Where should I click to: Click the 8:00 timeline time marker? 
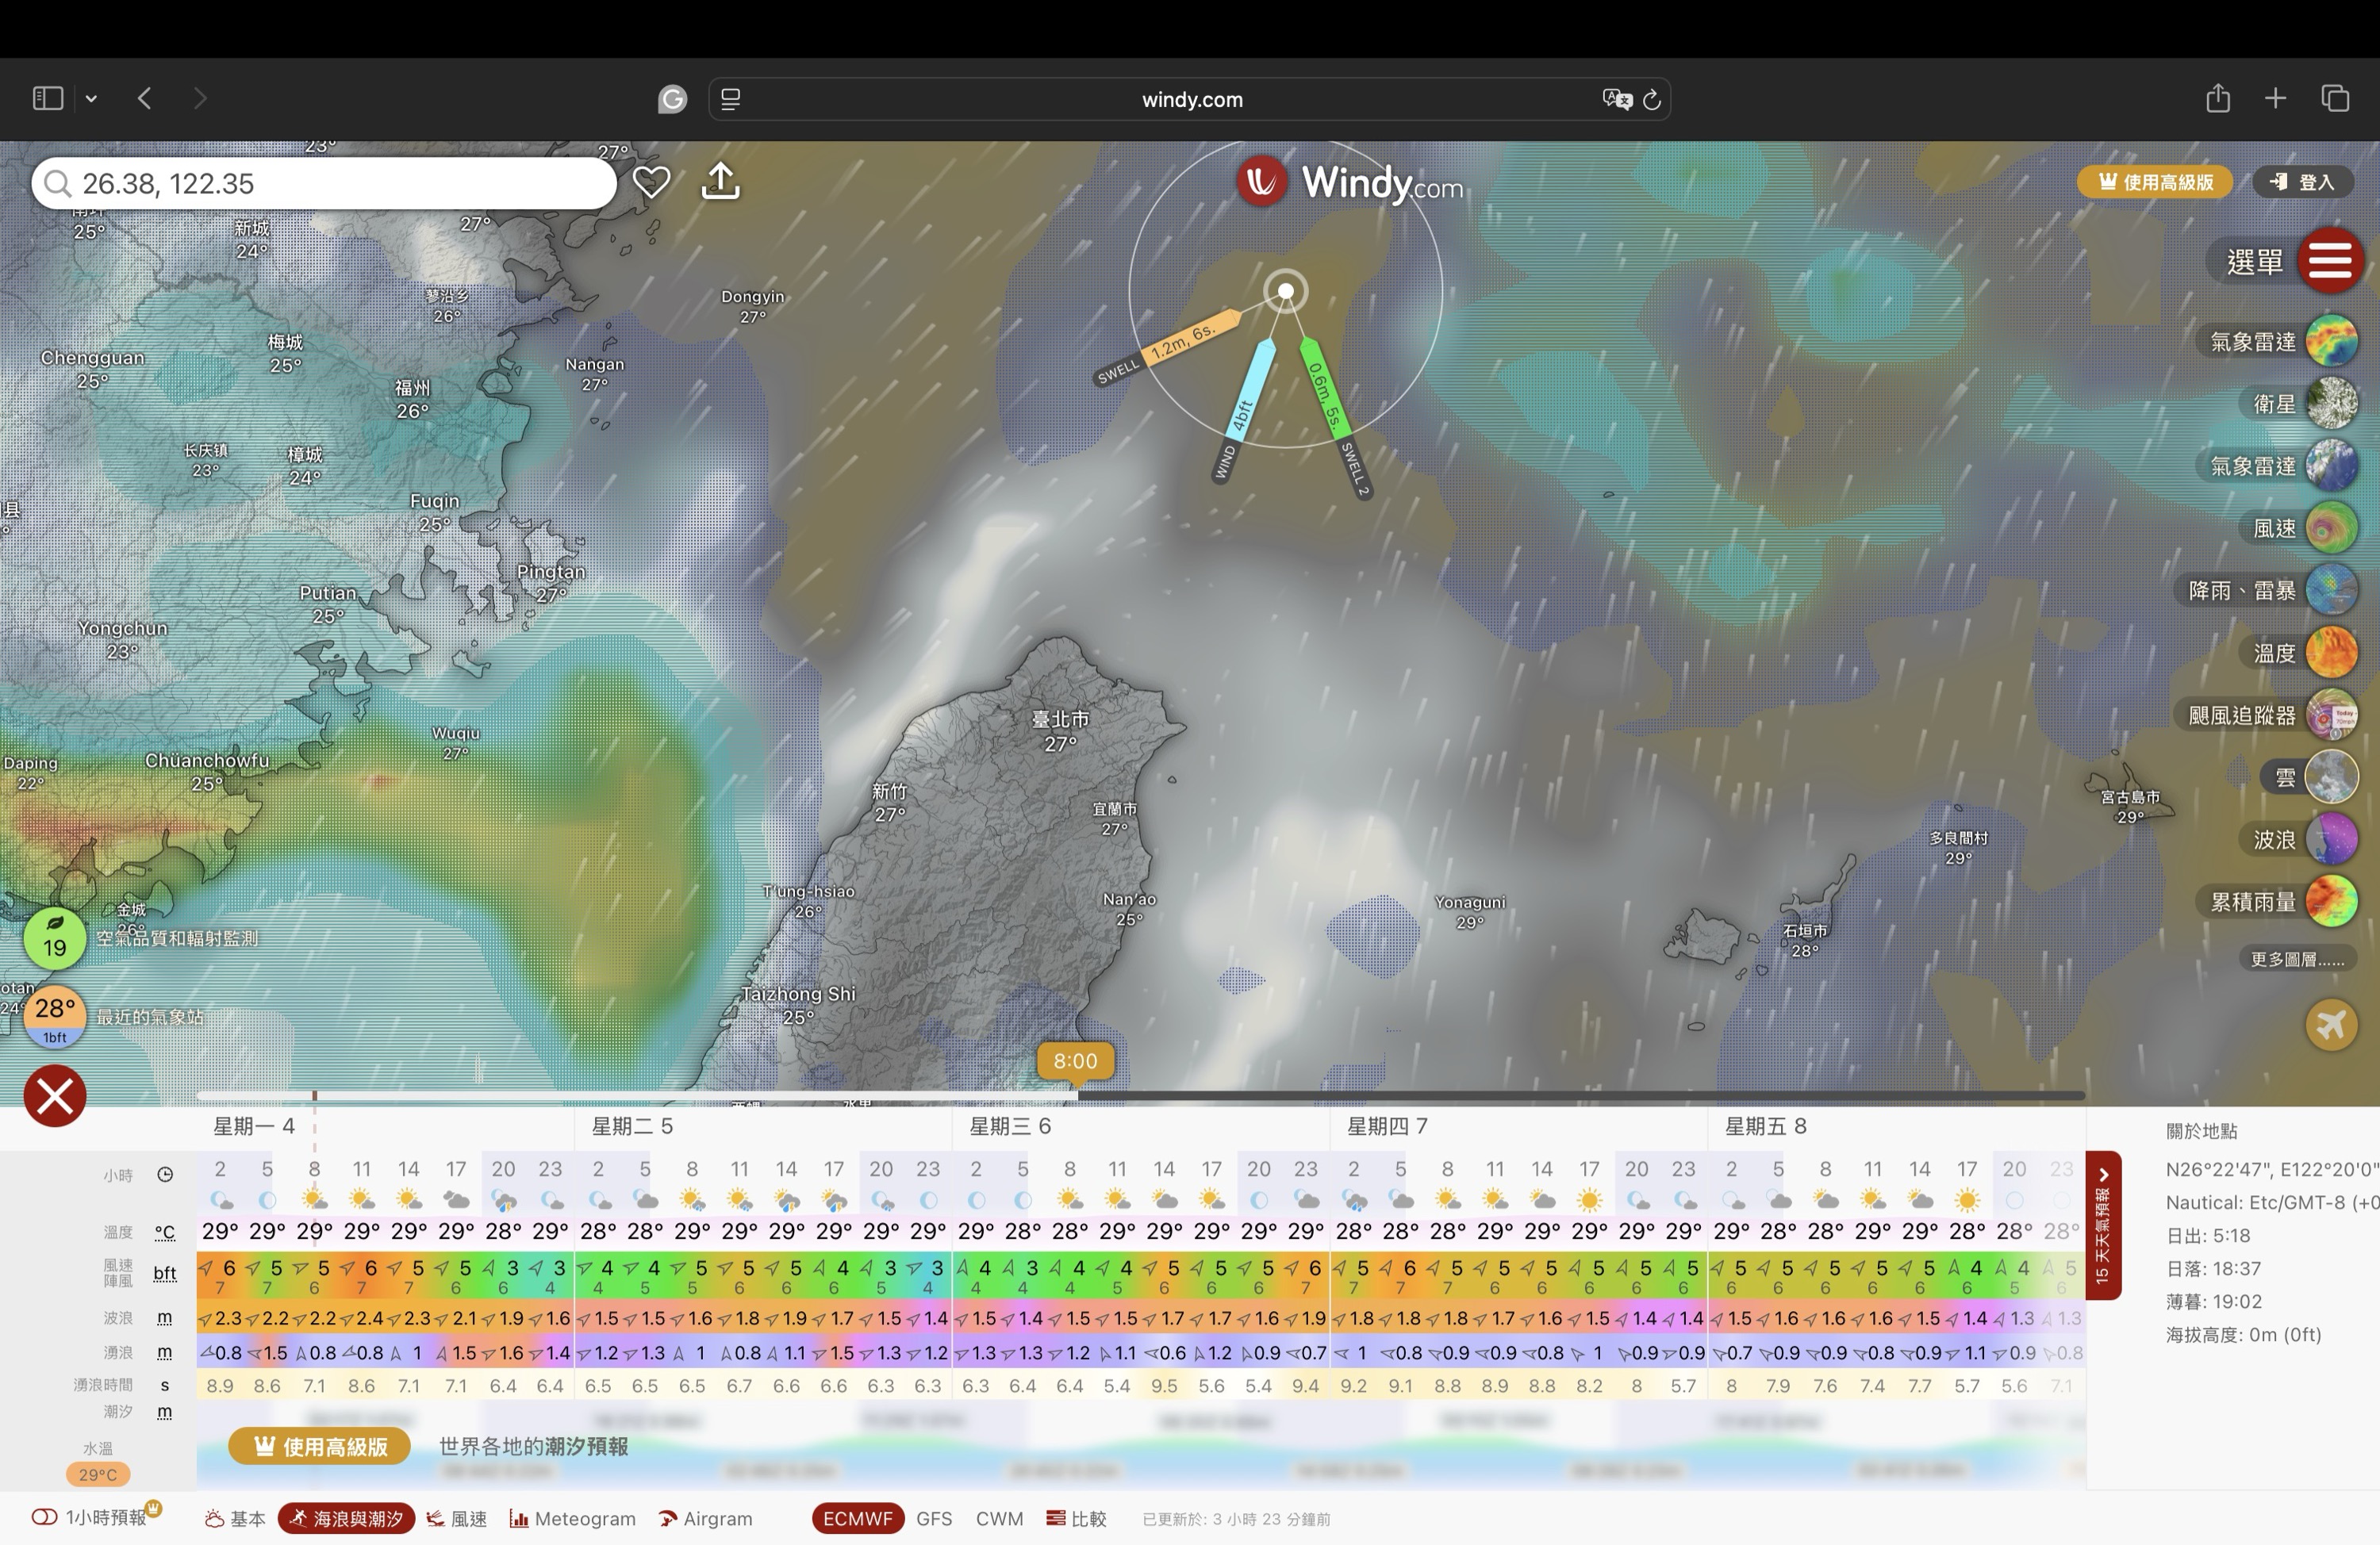pos(1075,1061)
